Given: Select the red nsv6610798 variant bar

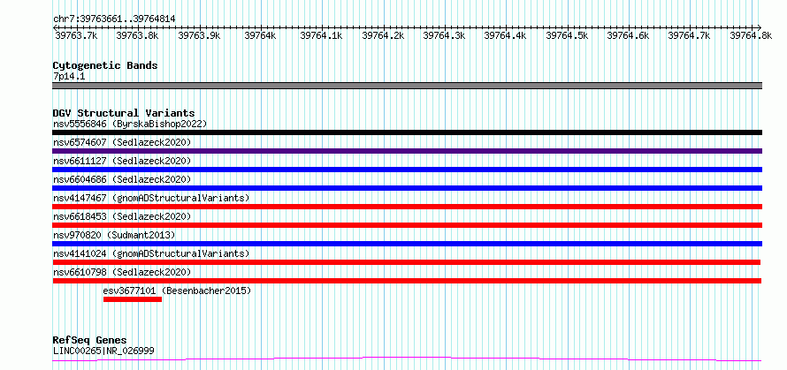Looking at the screenshot, I should click(407, 281).
